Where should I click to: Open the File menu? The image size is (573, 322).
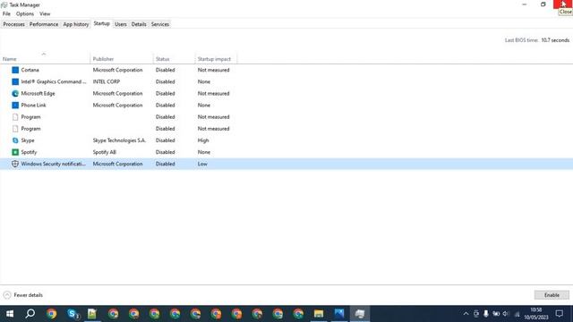tap(6, 14)
